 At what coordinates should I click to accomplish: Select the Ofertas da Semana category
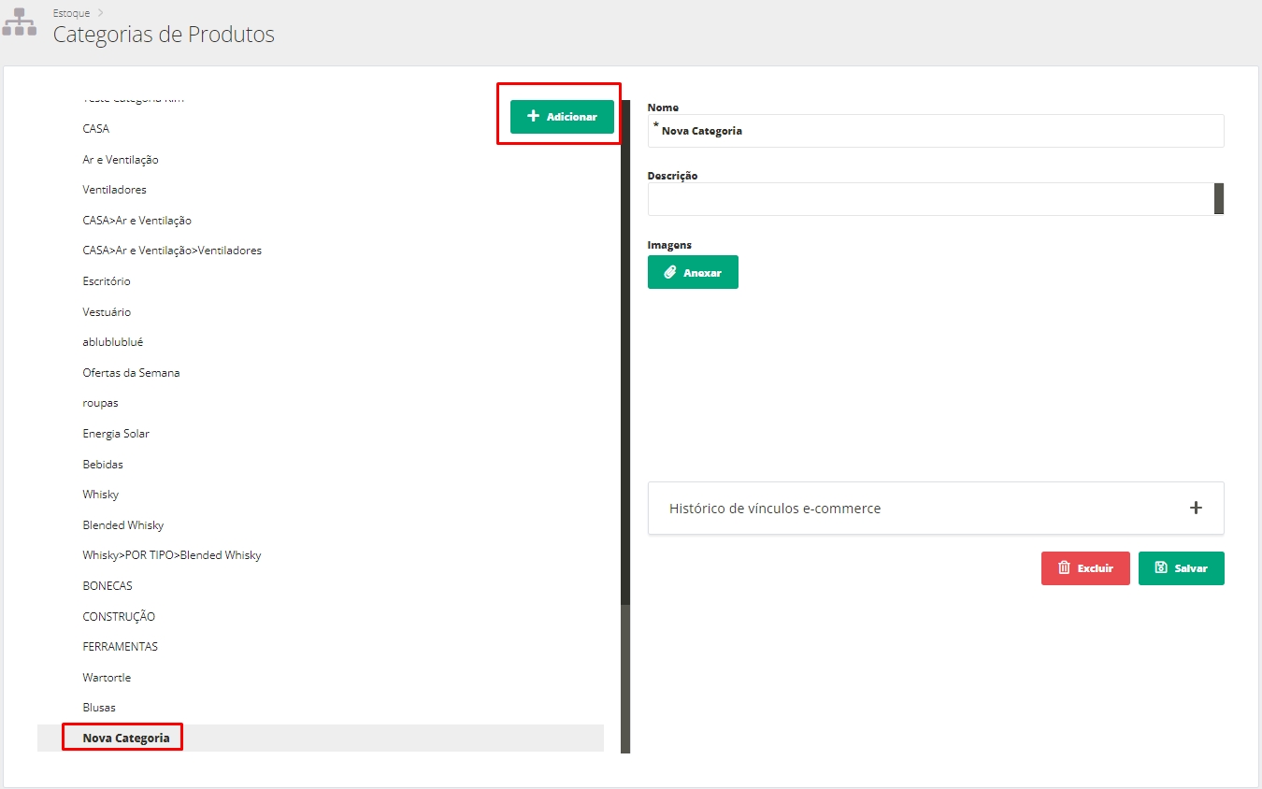pos(131,373)
